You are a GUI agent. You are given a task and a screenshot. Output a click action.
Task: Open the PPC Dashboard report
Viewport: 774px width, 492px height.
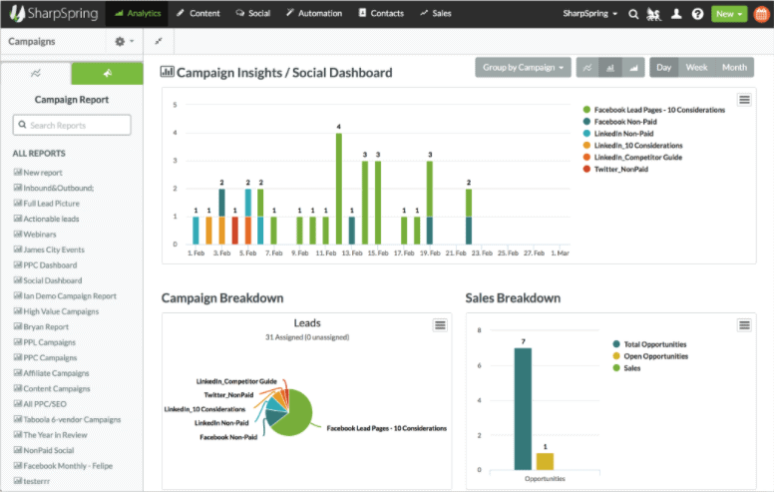tap(50, 264)
